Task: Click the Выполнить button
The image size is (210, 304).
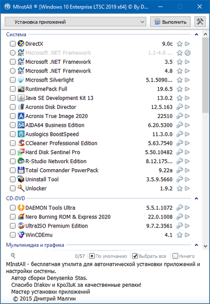Action: pos(171,22)
